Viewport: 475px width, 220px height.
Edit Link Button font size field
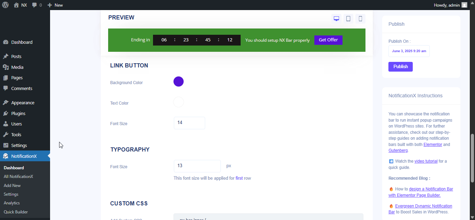[x=190, y=123]
